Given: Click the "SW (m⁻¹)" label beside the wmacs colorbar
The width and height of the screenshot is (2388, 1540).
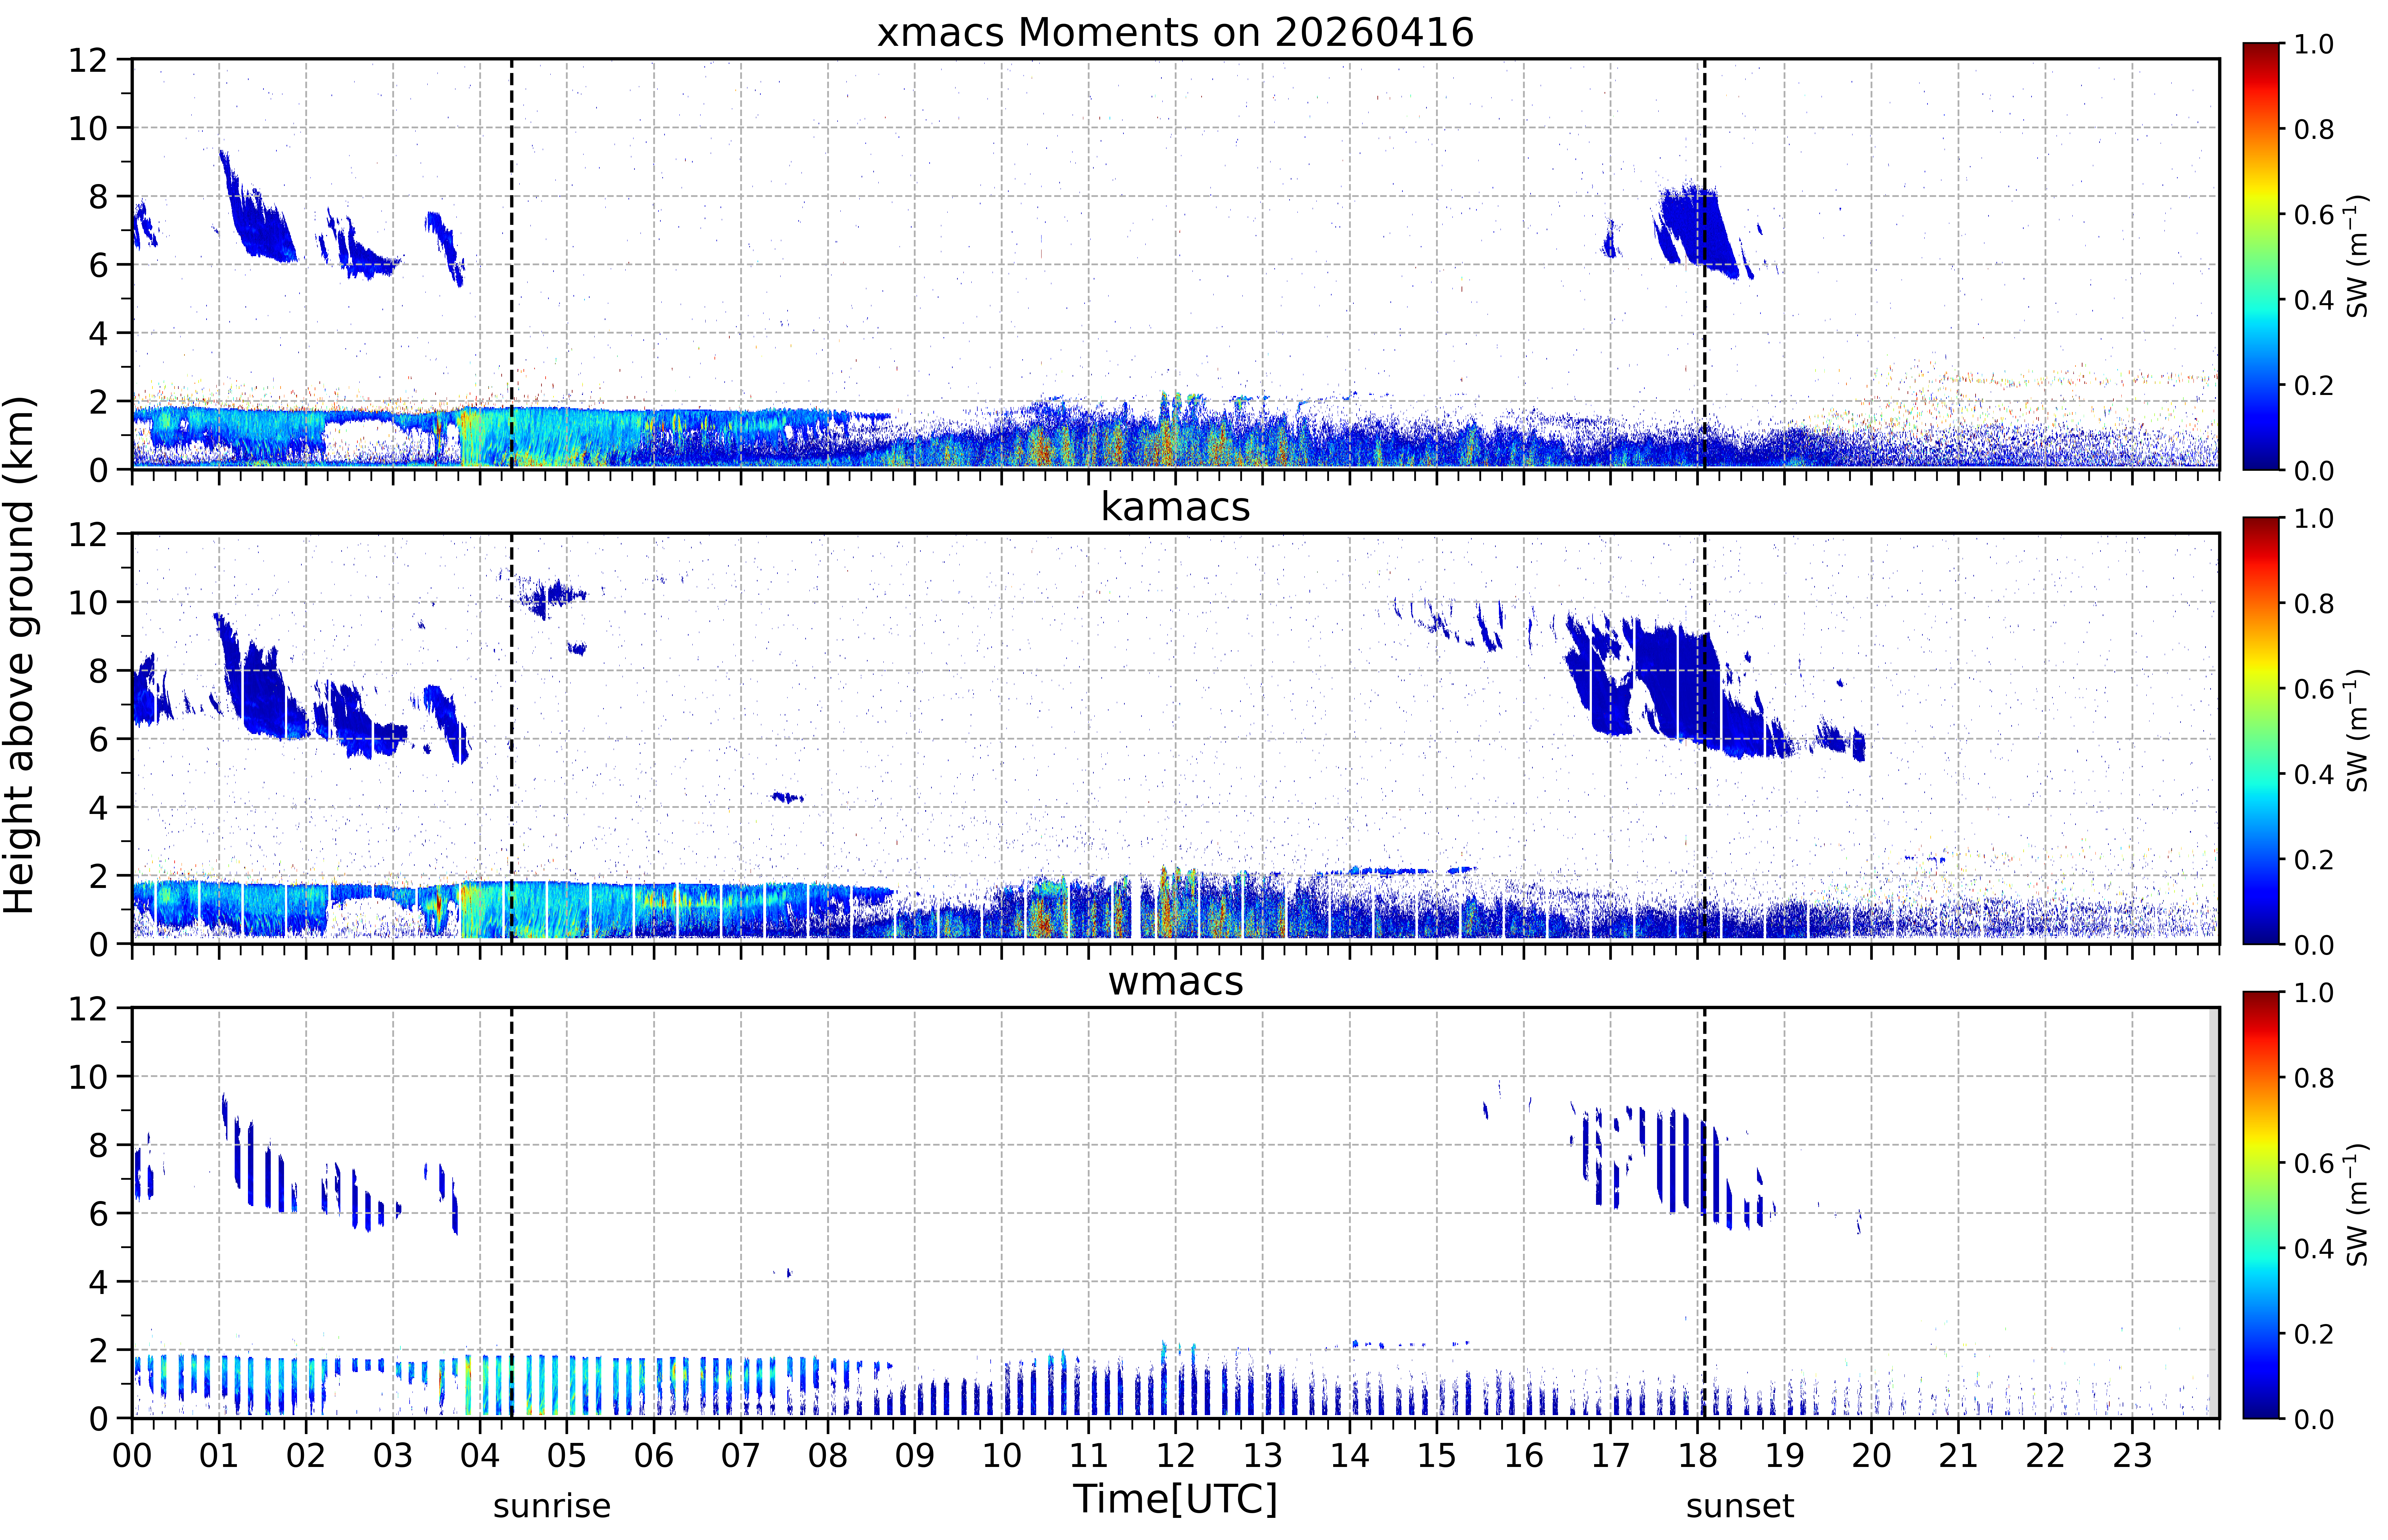Looking at the screenshot, I should 2357,1205.
